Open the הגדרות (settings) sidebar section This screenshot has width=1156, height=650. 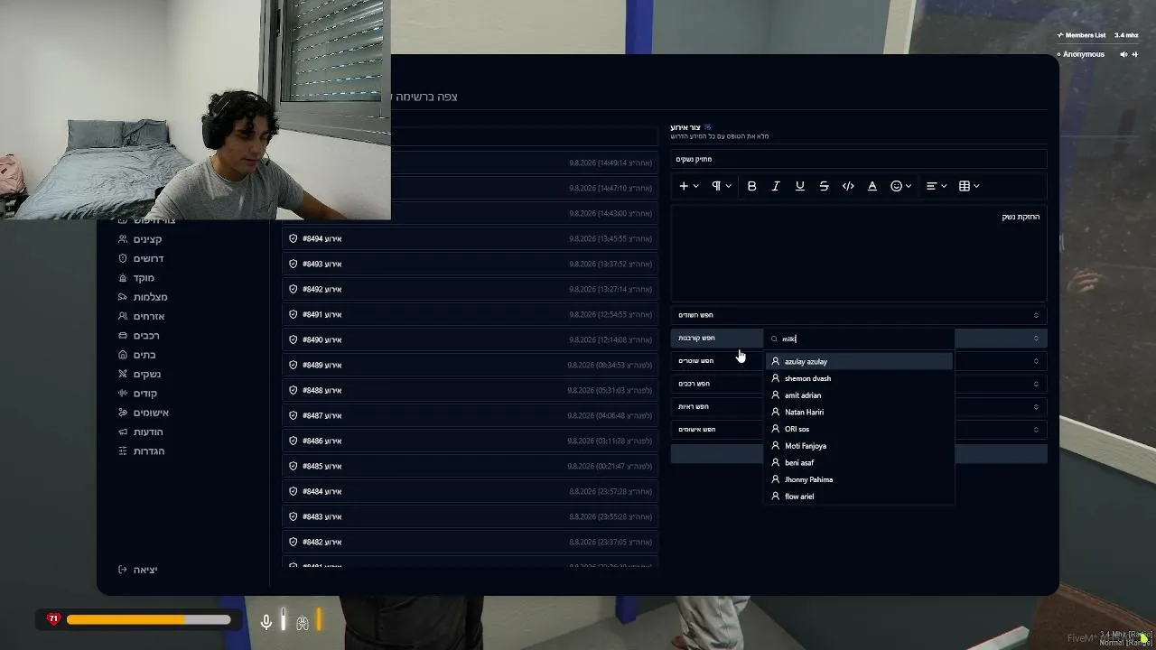(x=141, y=451)
